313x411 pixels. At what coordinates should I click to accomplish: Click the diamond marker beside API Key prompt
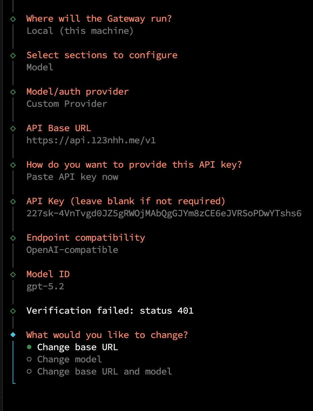coord(13,201)
